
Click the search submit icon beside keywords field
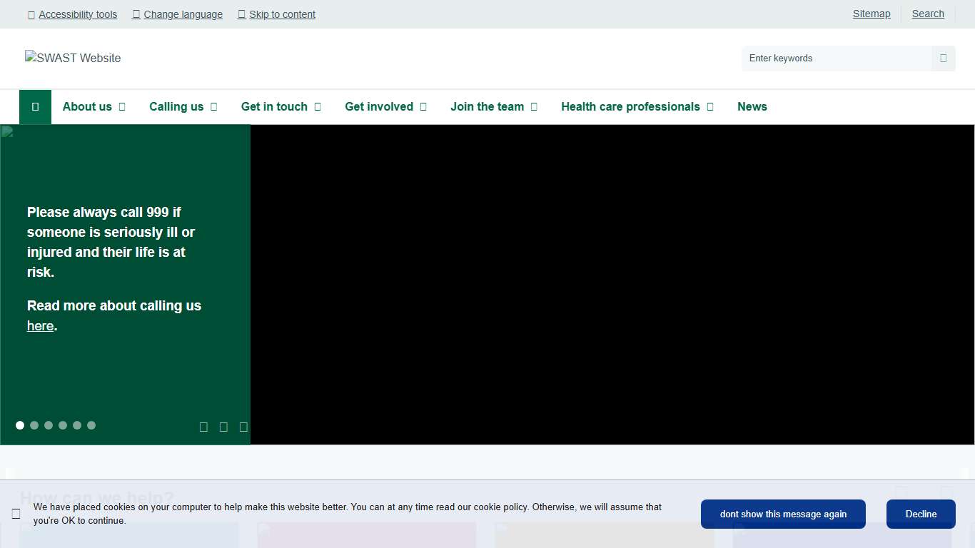(943, 59)
